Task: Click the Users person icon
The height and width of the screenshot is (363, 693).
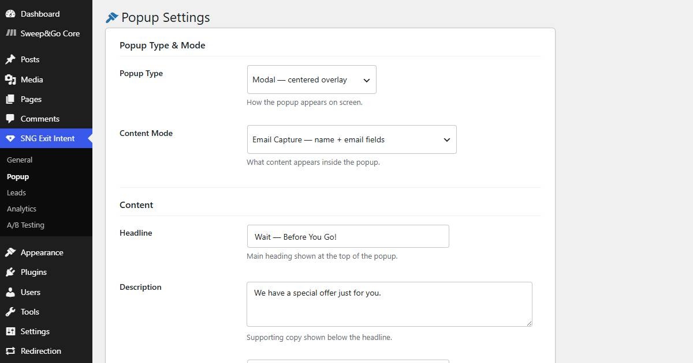Action: click(10, 292)
